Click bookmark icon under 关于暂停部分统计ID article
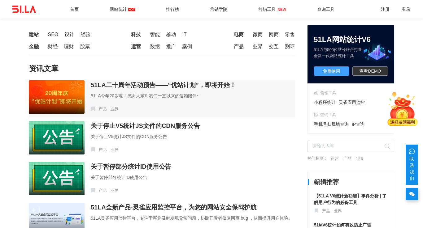Image resolution: width=423 pixels, height=228 pixels. point(93,190)
